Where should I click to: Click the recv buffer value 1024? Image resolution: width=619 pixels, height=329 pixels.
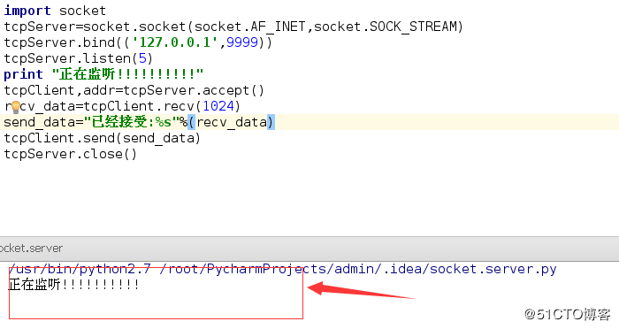pyautogui.click(x=218, y=106)
